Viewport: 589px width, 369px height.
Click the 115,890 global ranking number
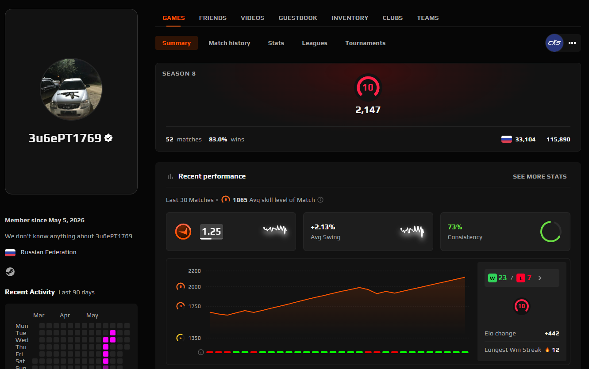pyautogui.click(x=558, y=139)
